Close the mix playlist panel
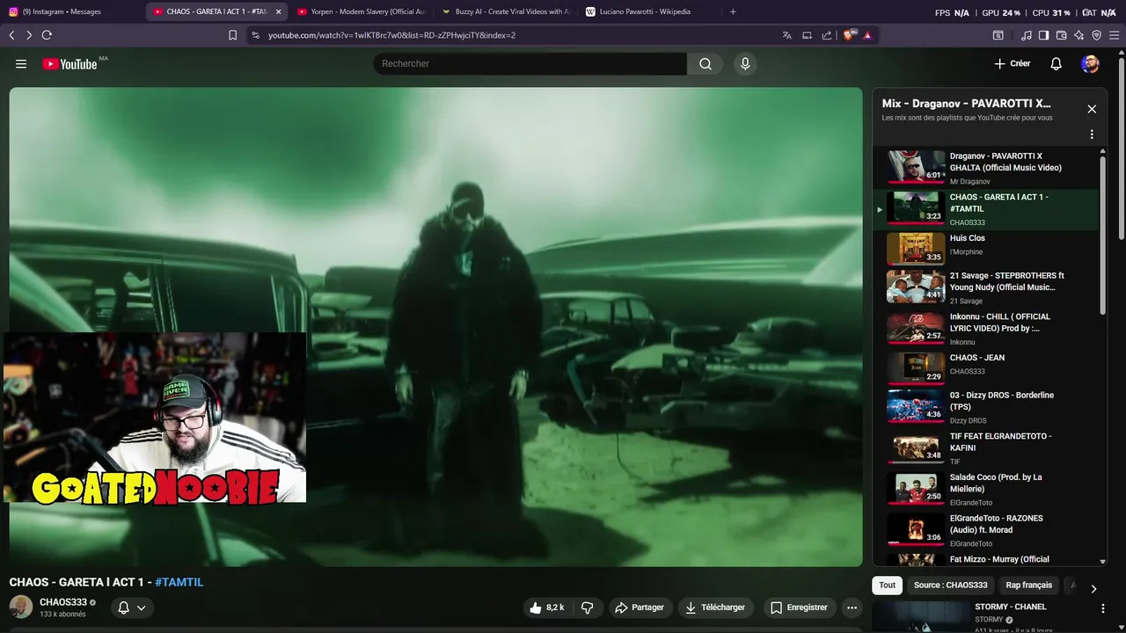The image size is (1126, 633). (1092, 109)
